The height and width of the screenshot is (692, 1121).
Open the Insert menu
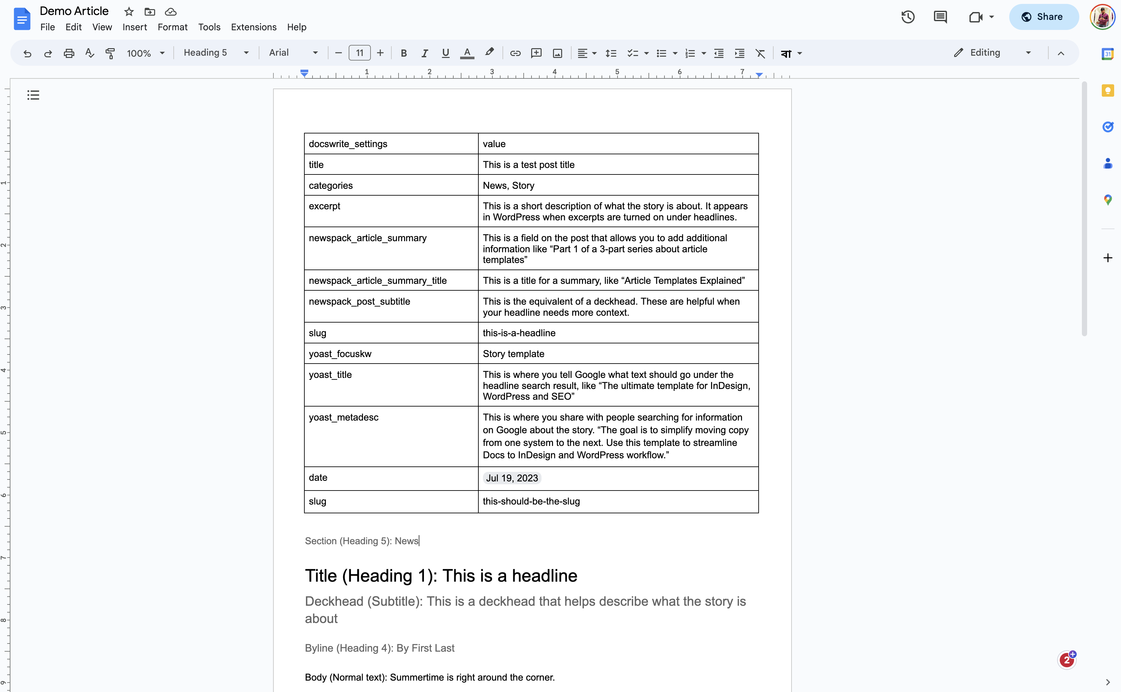tap(134, 27)
